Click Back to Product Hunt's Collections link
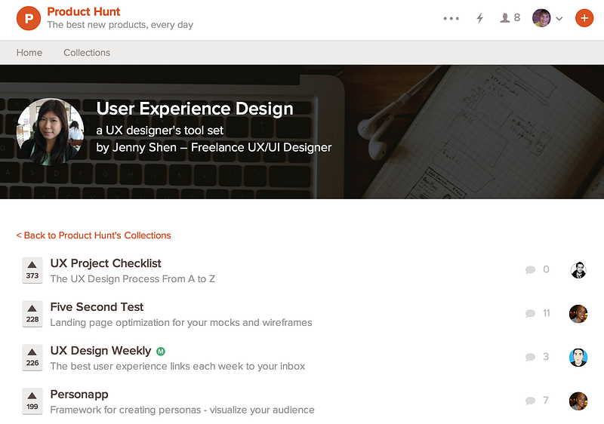604x424 pixels. [x=94, y=235]
